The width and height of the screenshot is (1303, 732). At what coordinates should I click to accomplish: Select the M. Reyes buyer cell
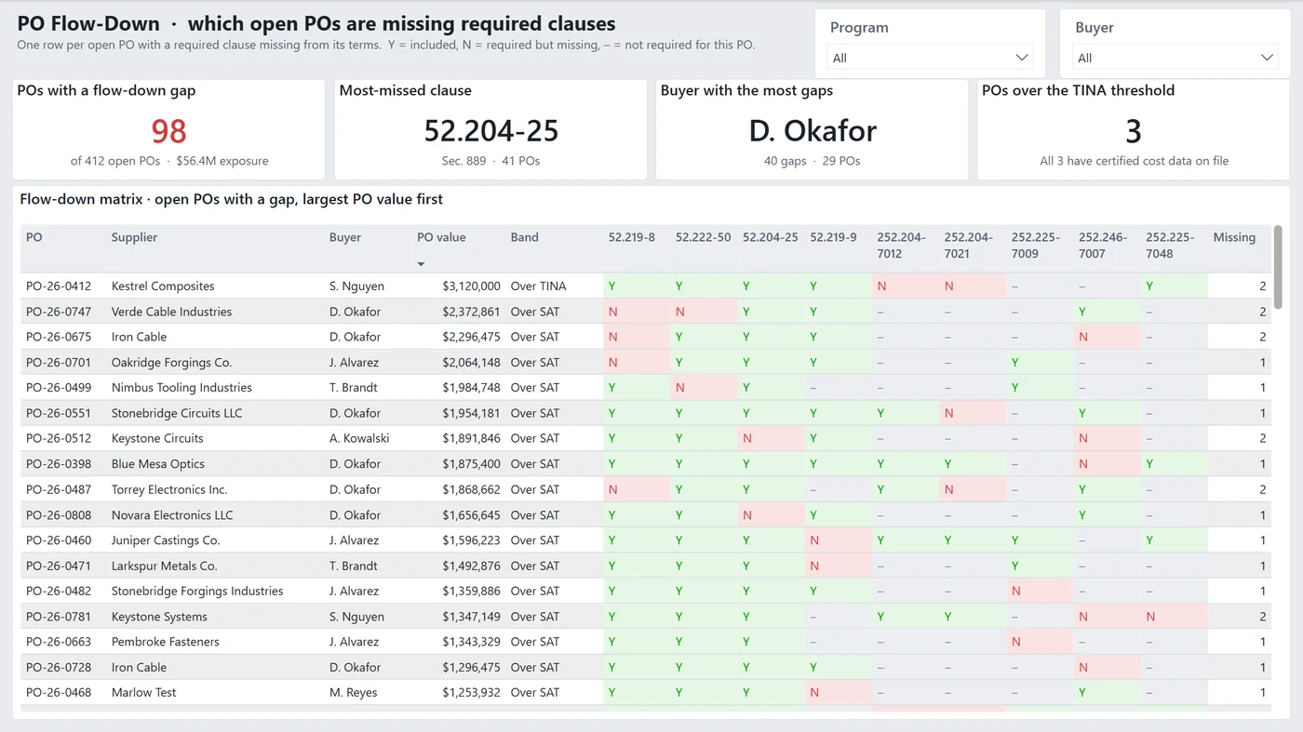(x=351, y=692)
